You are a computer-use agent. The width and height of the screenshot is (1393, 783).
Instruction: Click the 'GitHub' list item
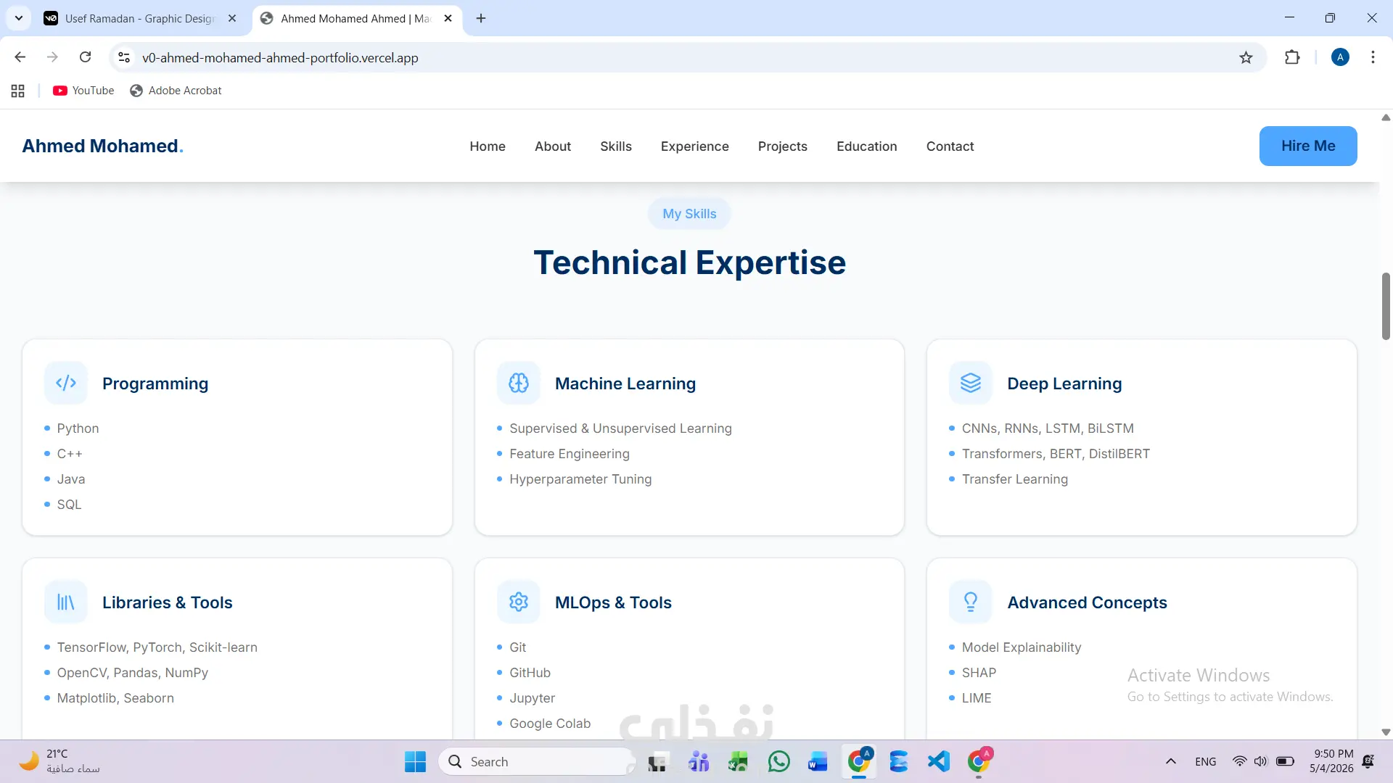tap(530, 673)
